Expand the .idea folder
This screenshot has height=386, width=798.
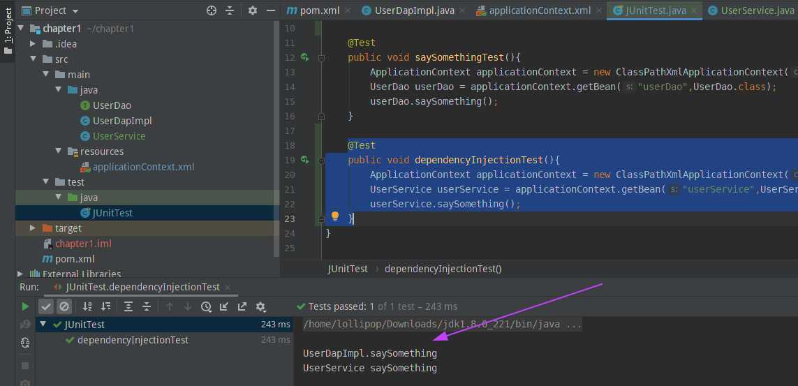33,44
